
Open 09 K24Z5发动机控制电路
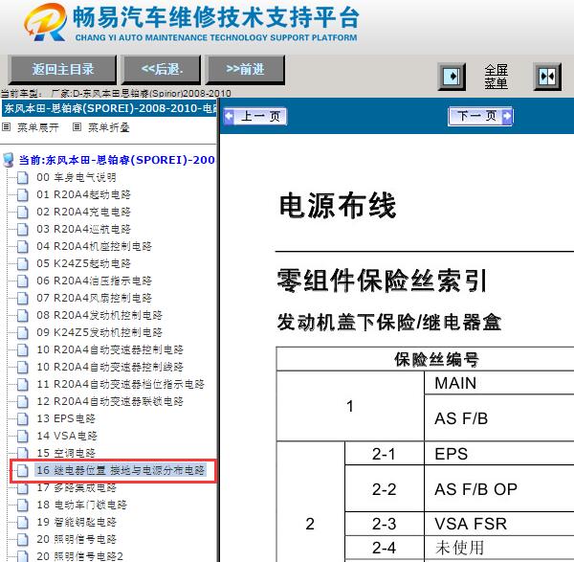tap(99, 332)
